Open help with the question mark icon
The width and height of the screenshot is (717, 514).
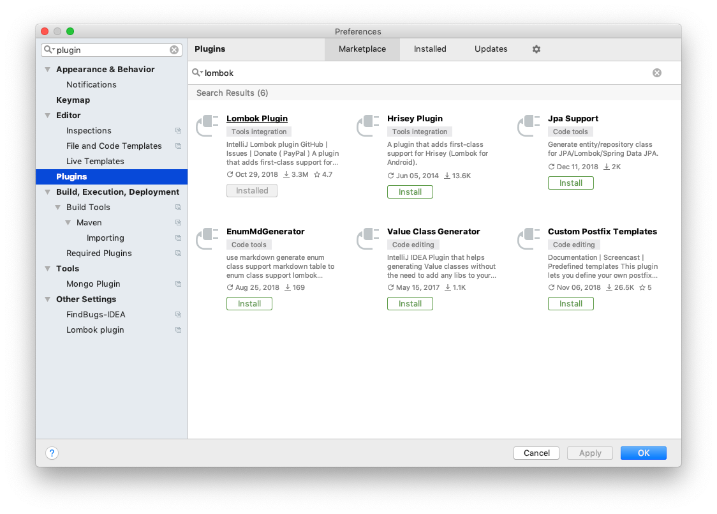(x=52, y=453)
